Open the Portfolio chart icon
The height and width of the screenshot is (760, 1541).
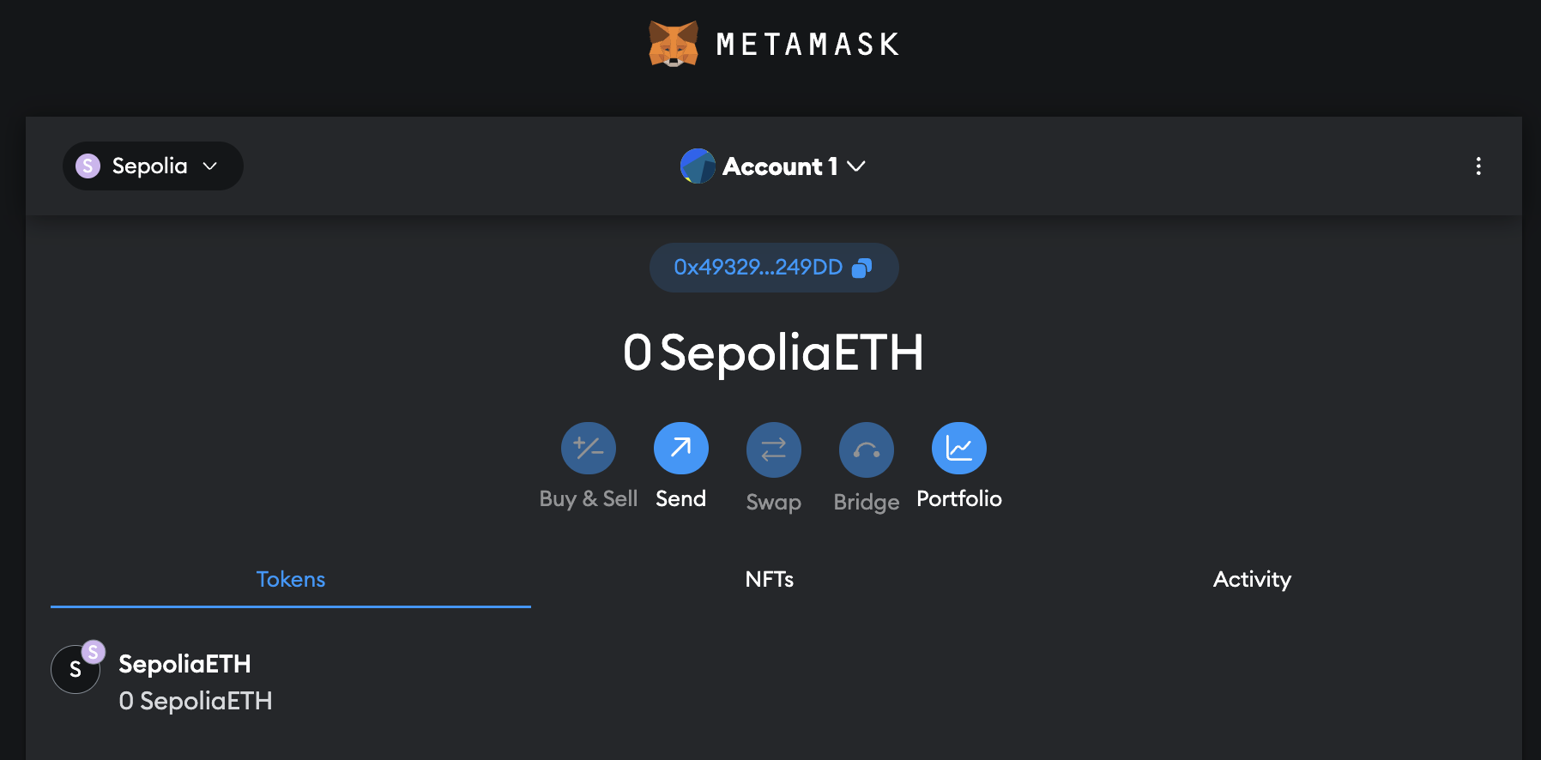coord(959,449)
